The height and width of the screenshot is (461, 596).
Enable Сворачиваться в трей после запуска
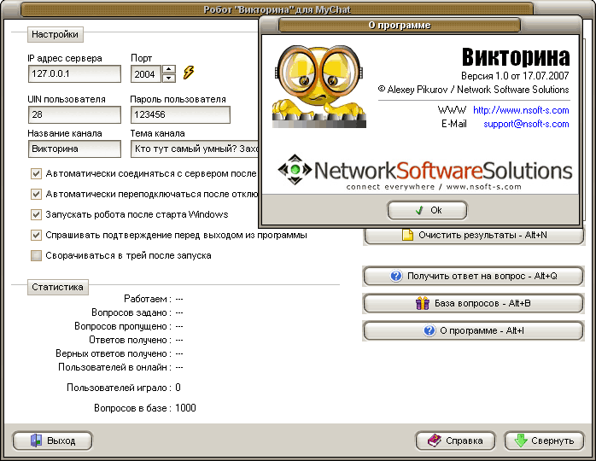pos(36,256)
